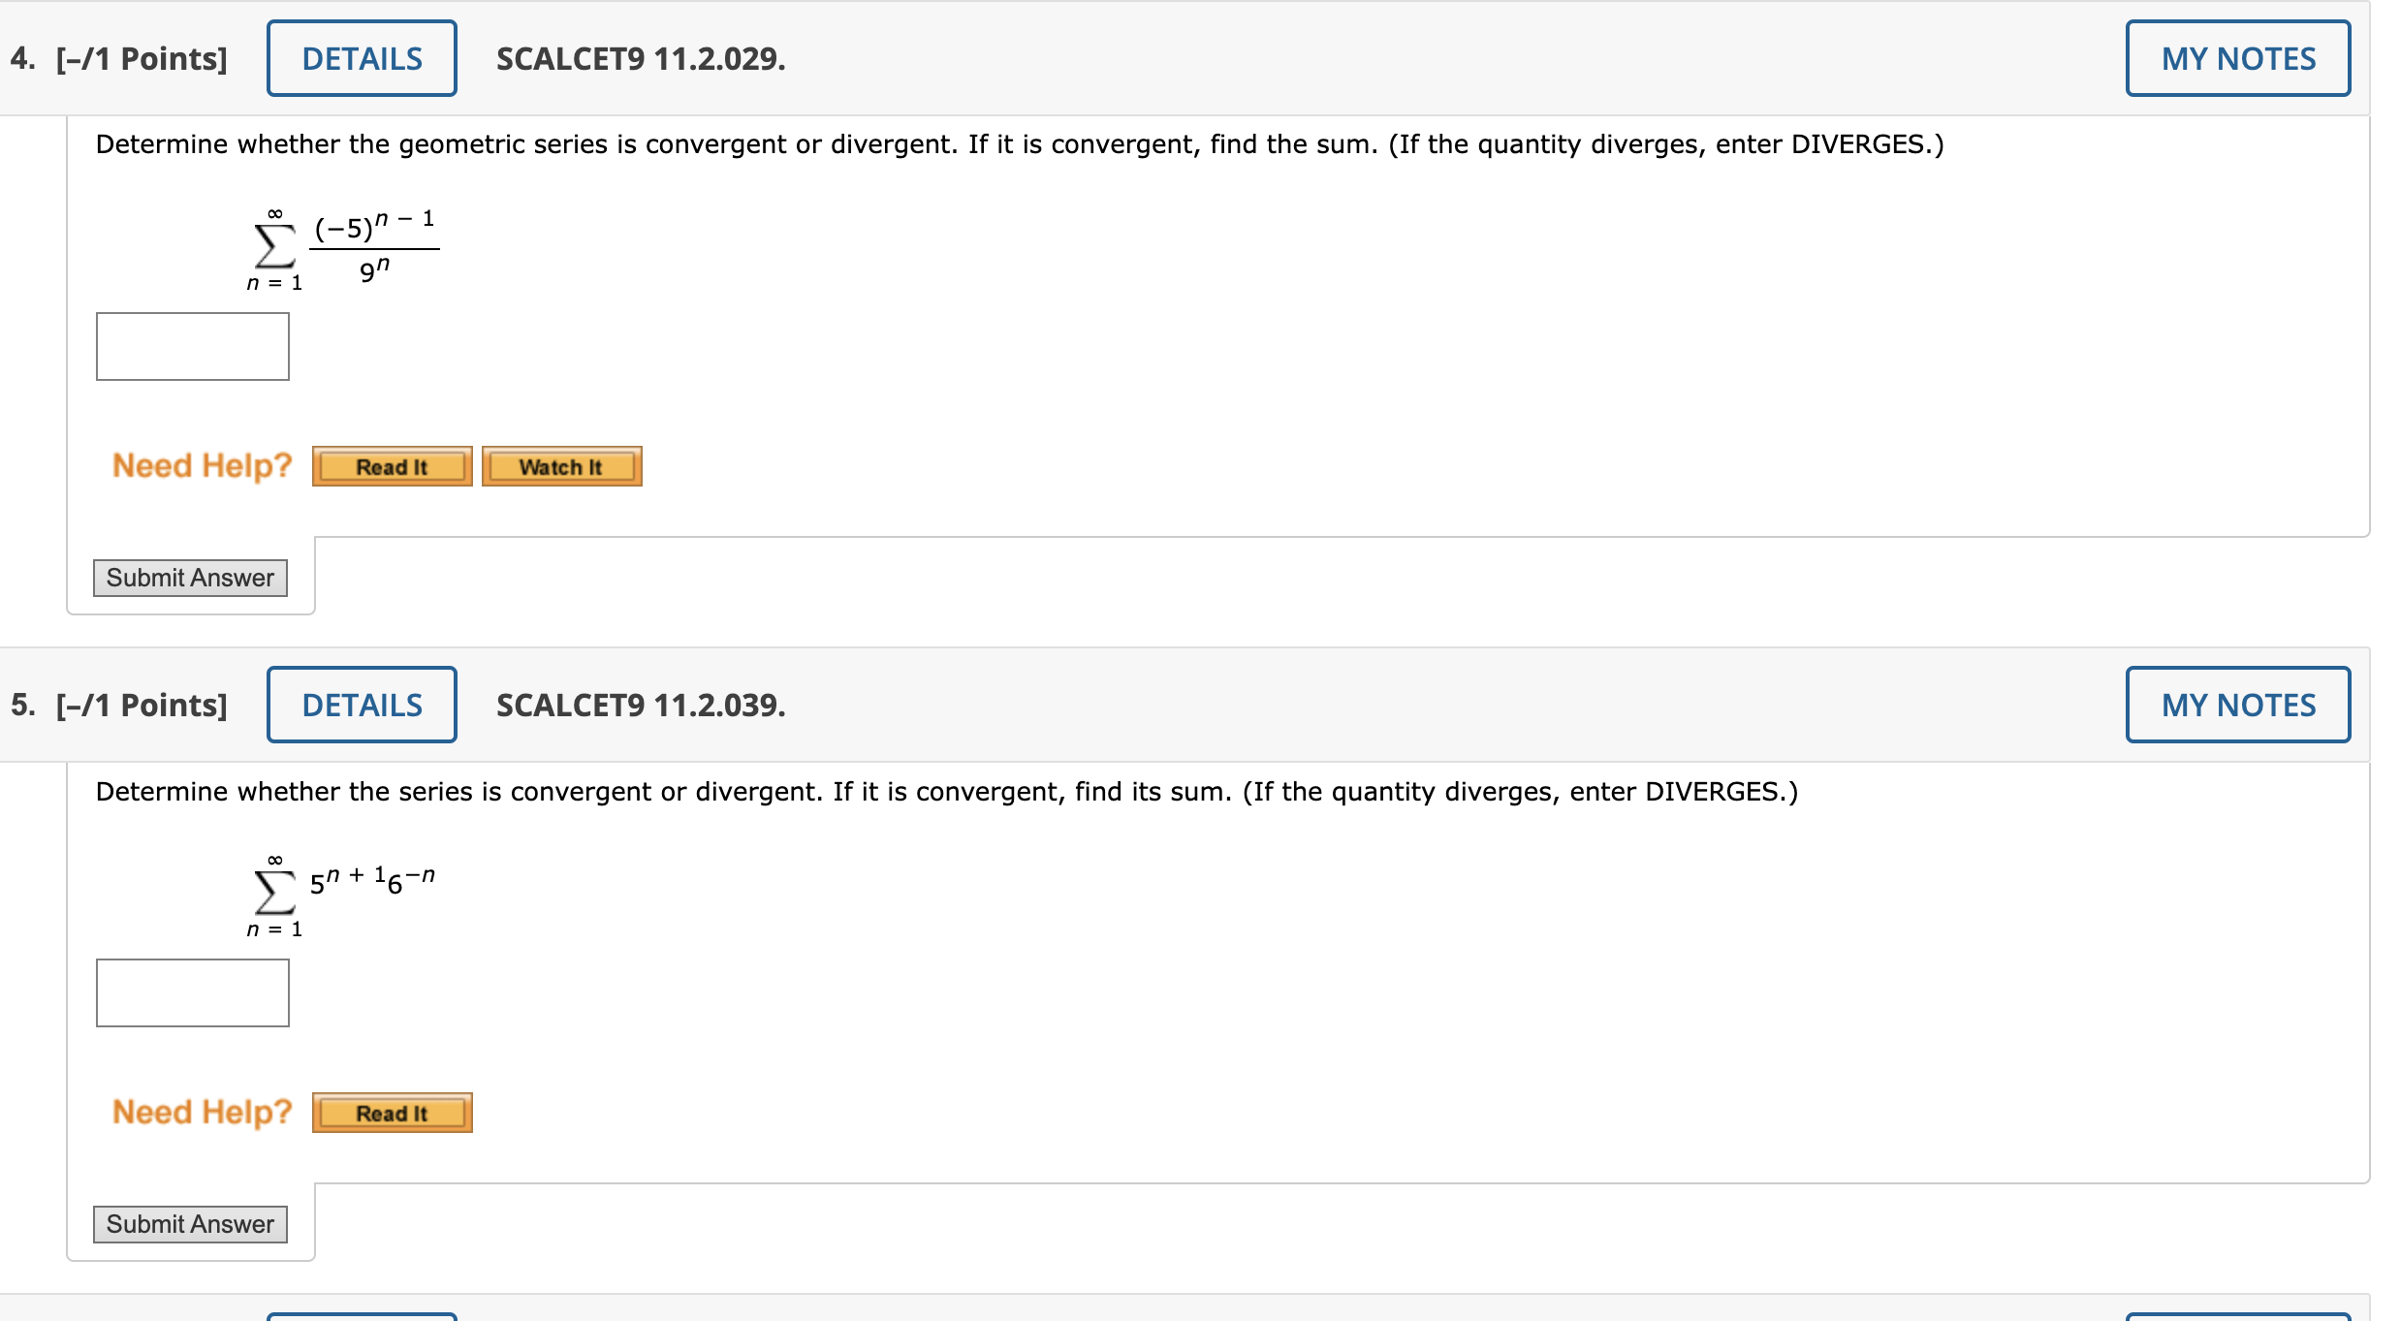Click Watch It help button for problem 4

(x=561, y=468)
